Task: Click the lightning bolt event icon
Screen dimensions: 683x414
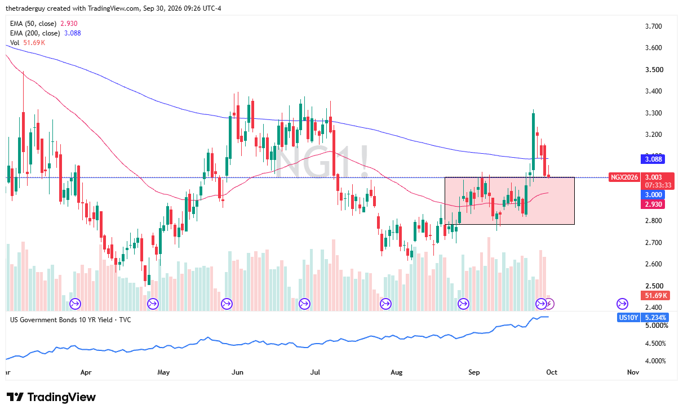Action: tap(550, 304)
